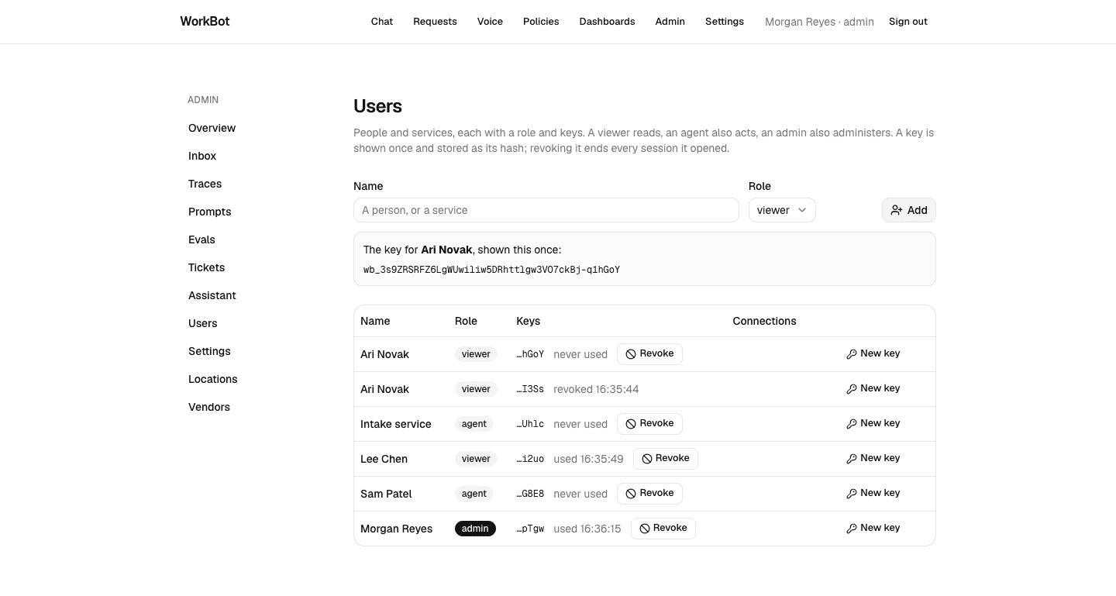The width and height of the screenshot is (1116, 596).
Task: Click the Connections column header
Action: [x=764, y=321]
